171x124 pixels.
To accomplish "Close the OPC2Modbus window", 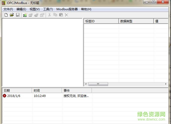I will [x=163, y=2].
